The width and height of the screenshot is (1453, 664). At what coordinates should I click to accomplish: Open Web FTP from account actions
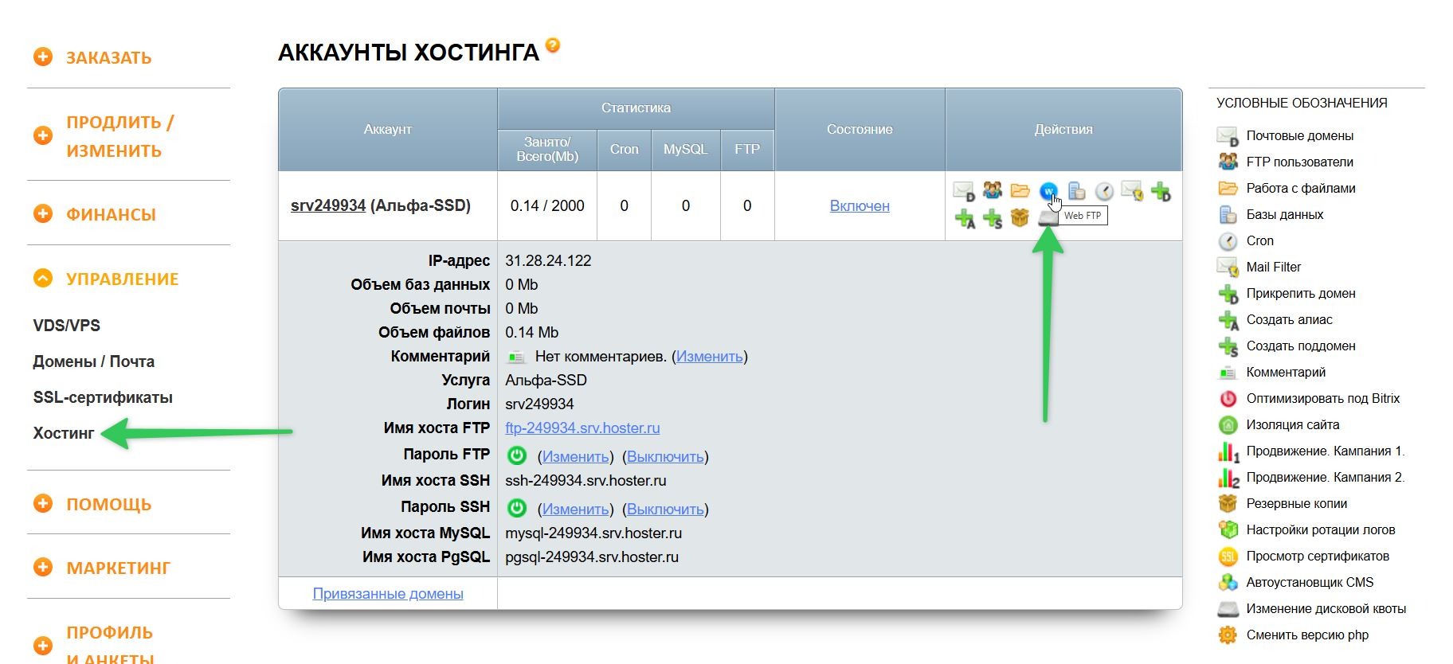[1048, 191]
